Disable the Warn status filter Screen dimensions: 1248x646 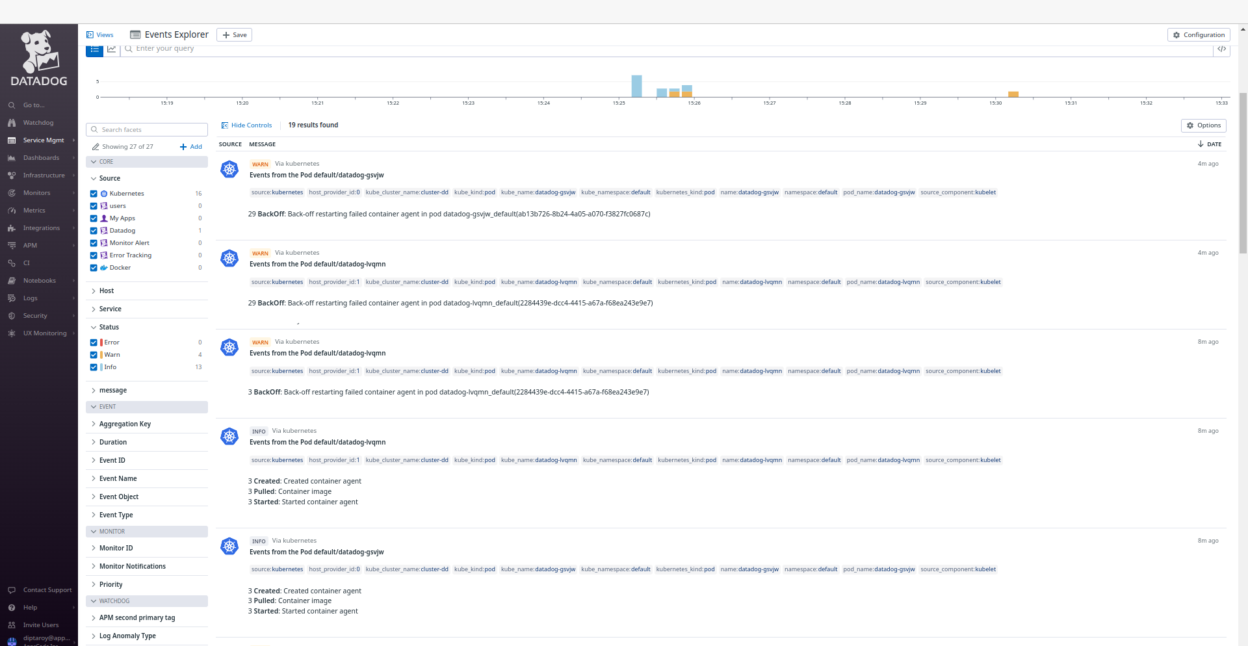(94, 354)
